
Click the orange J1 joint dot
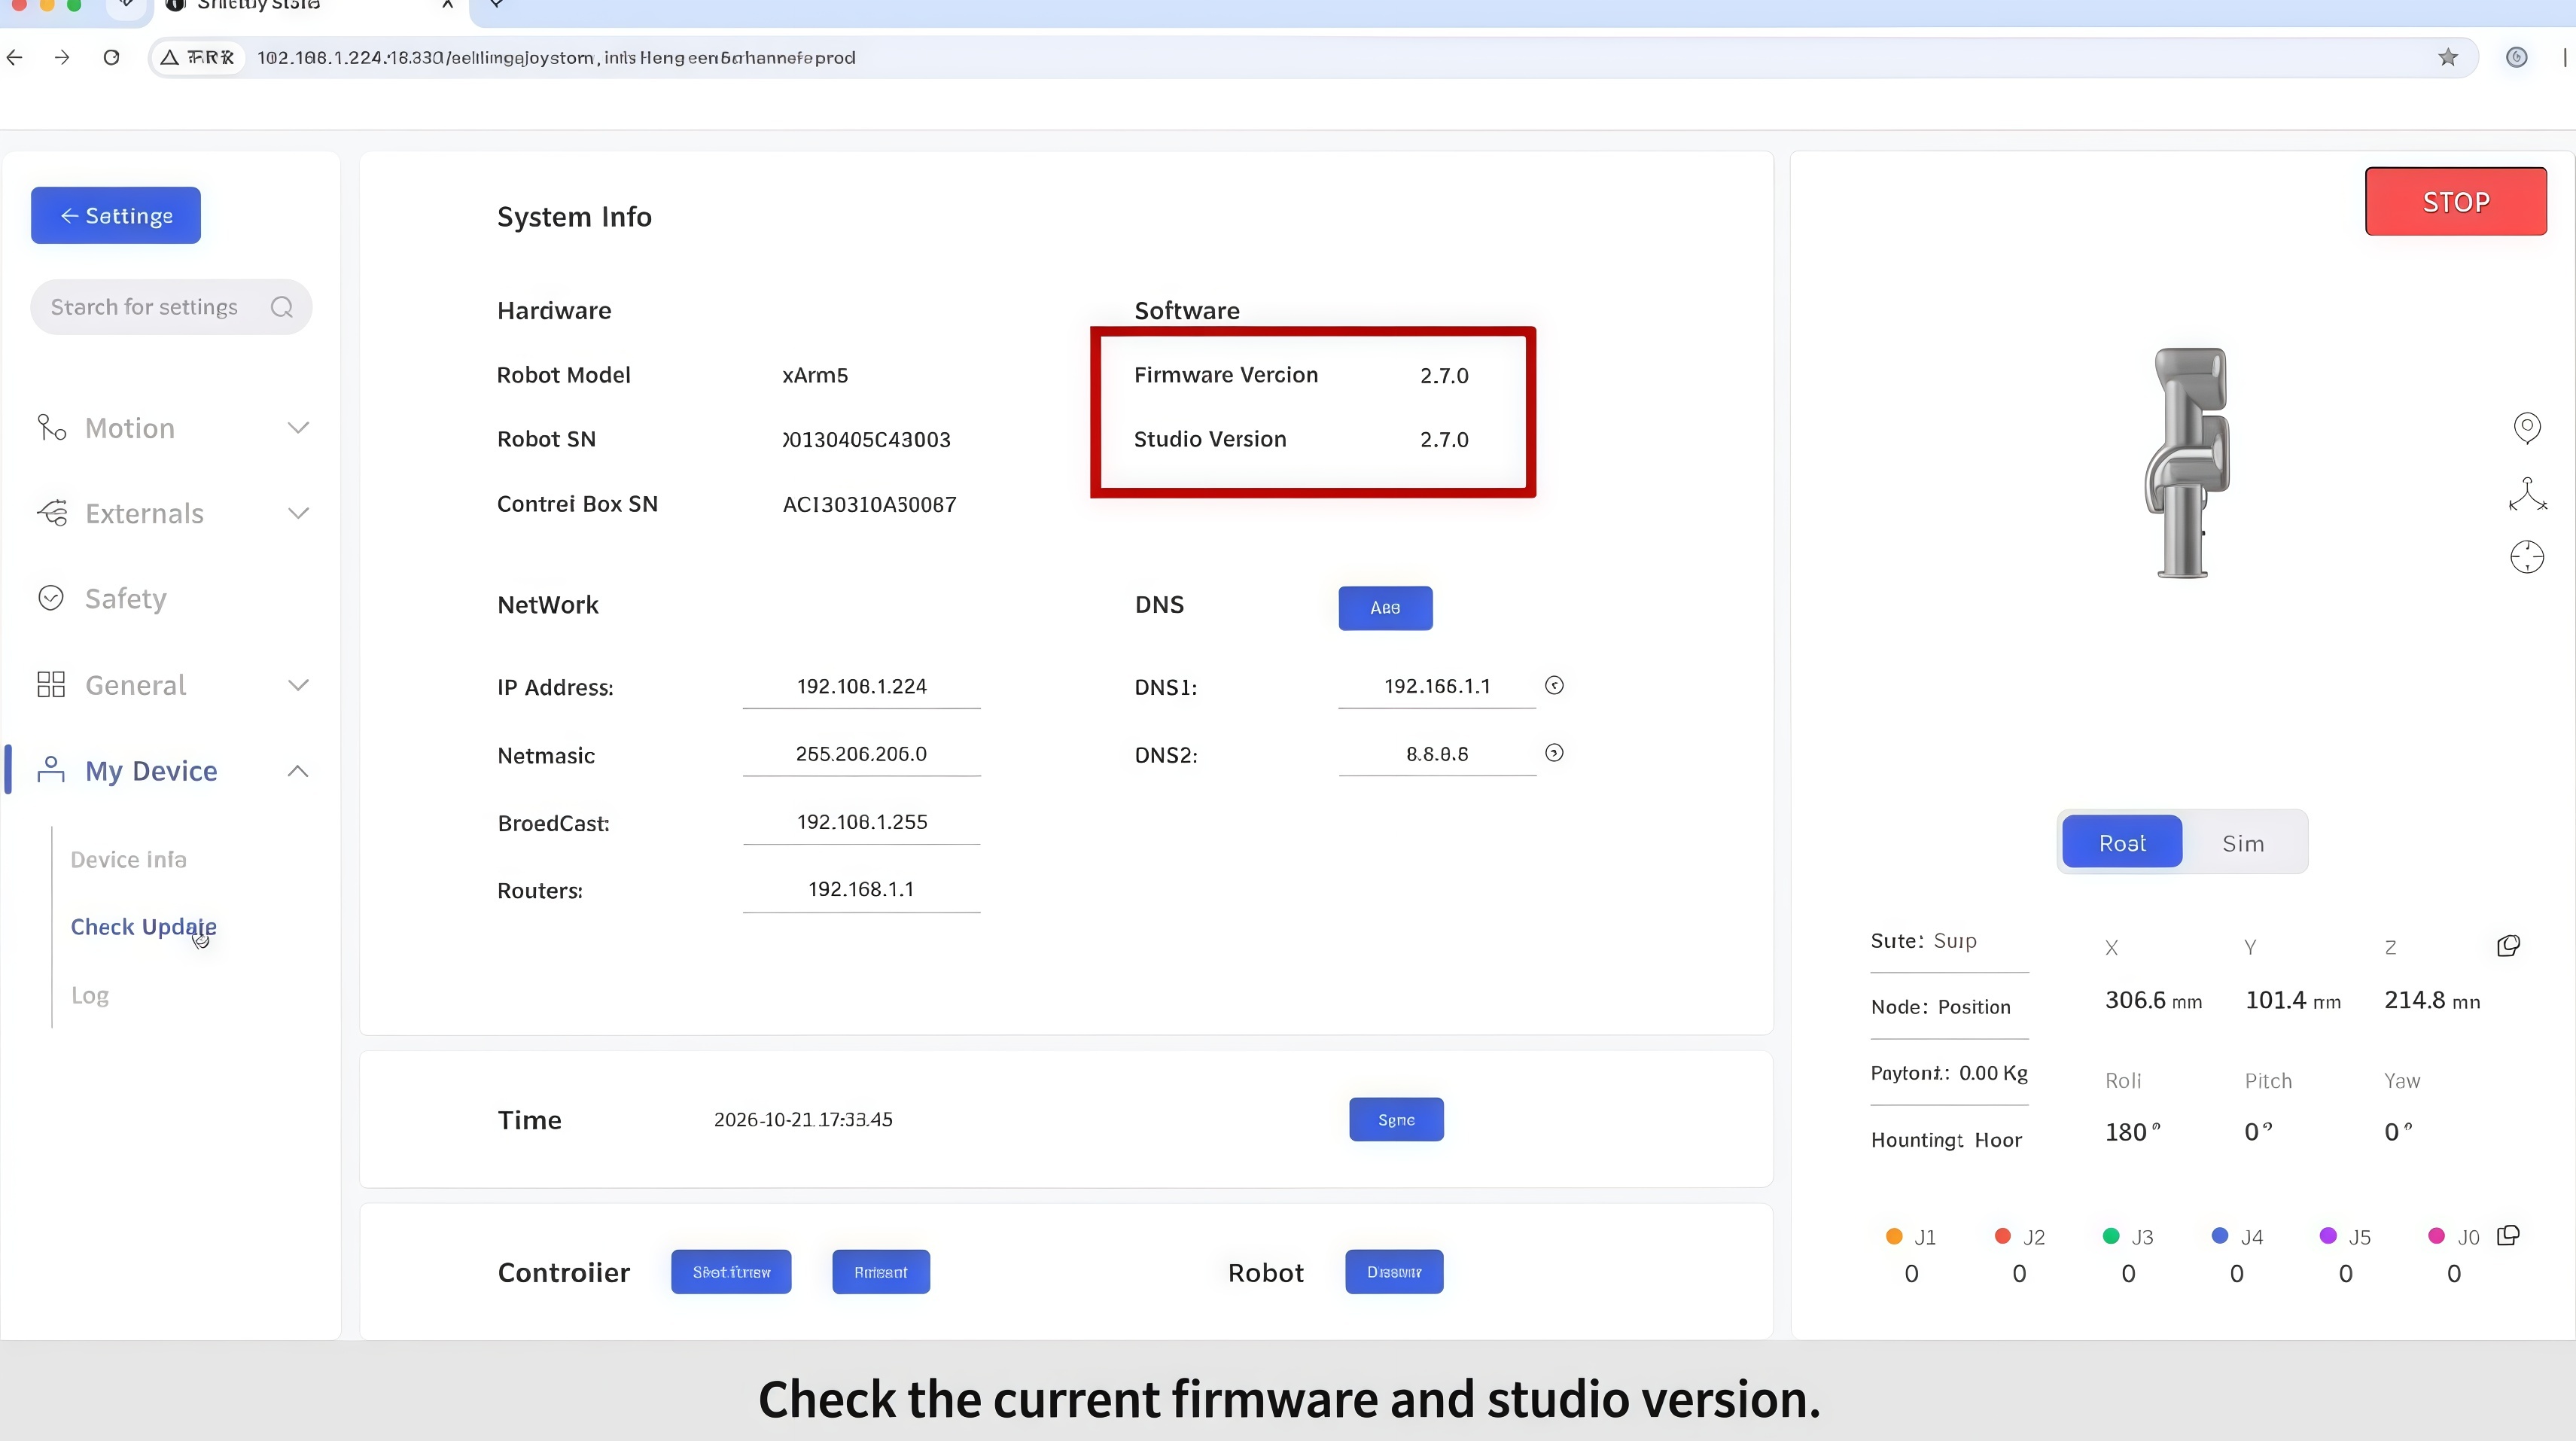(x=1894, y=1237)
